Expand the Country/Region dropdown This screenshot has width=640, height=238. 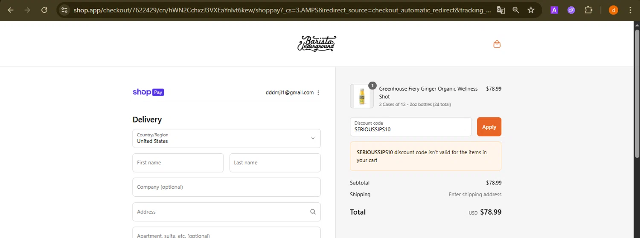click(x=227, y=138)
